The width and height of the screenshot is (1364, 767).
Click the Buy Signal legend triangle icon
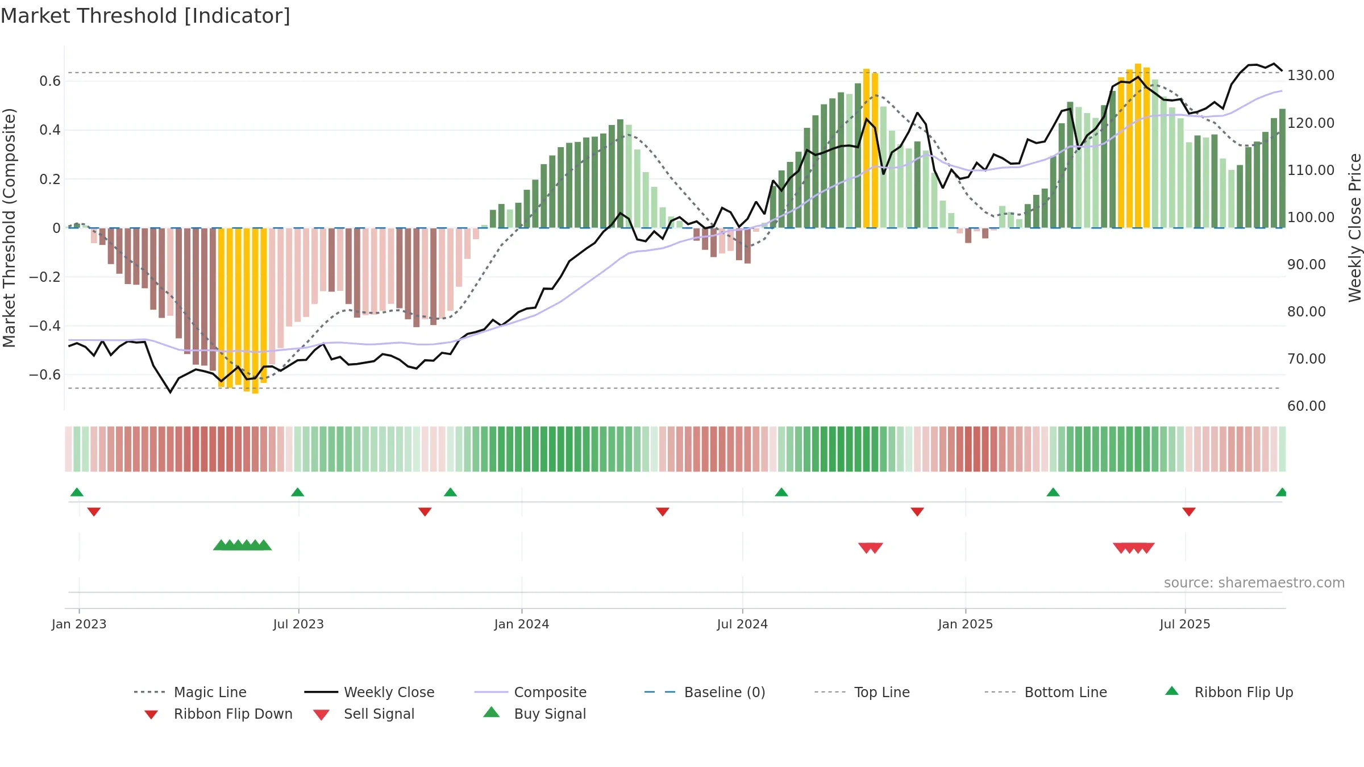click(491, 712)
